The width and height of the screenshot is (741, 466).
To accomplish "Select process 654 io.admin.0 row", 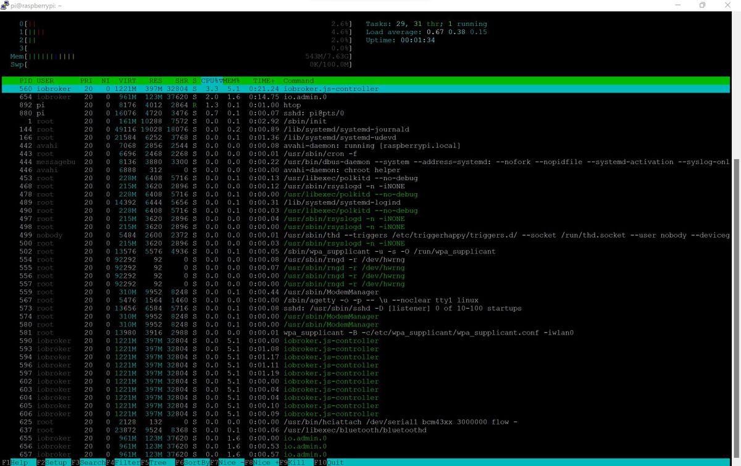I will (x=367, y=97).
